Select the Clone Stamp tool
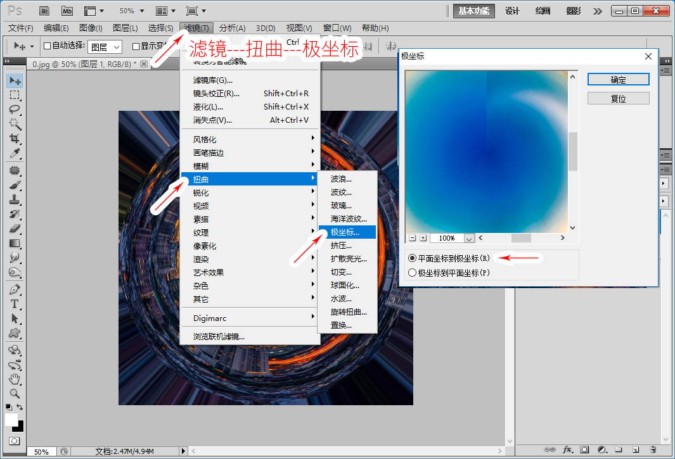The width and height of the screenshot is (675, 459). (15, 199)
